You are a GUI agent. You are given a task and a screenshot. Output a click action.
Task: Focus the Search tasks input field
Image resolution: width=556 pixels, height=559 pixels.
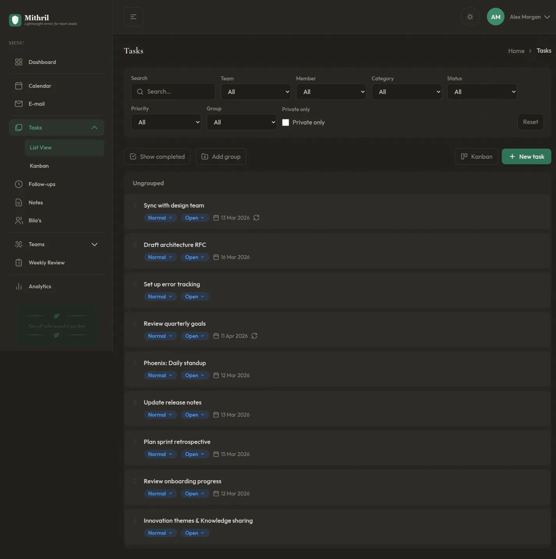(x=173, y=92)
